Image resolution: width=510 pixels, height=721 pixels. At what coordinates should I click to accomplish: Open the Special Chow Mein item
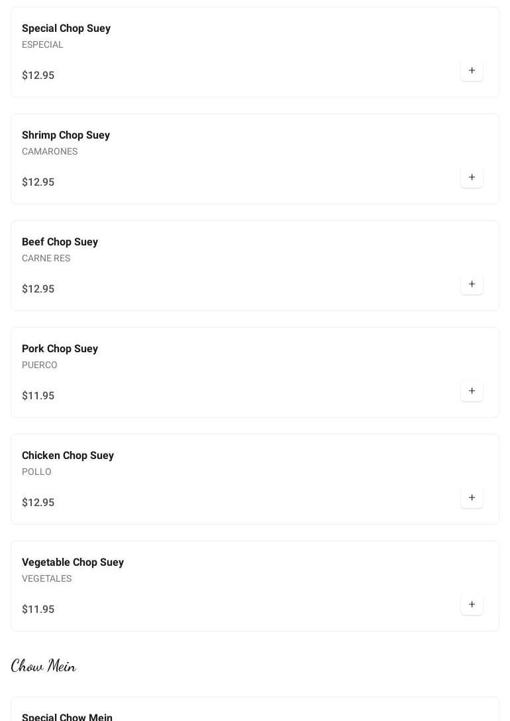point(67,717)
